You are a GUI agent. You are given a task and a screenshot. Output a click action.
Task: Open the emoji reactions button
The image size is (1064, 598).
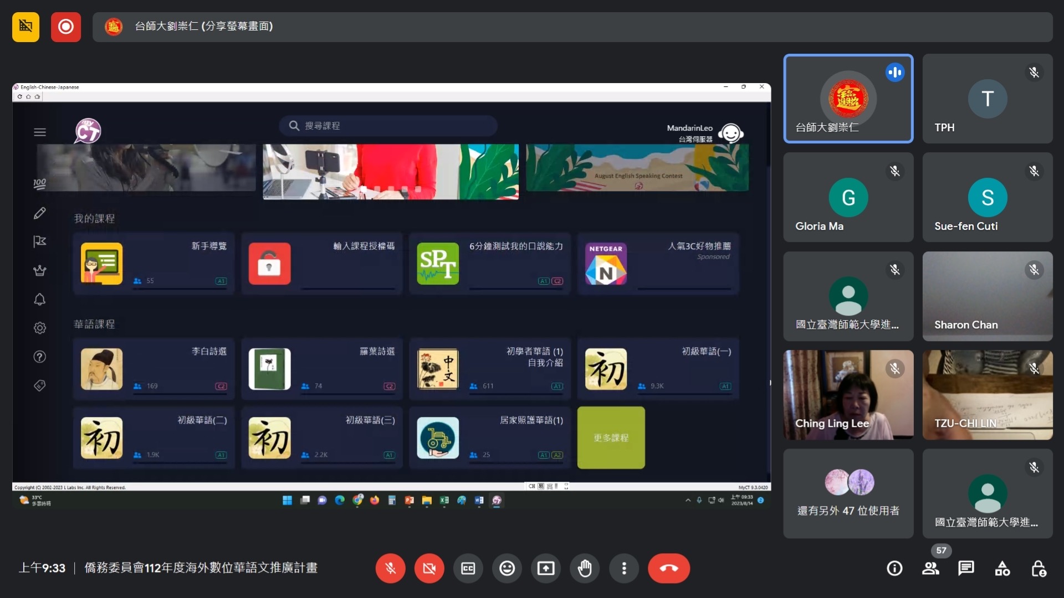point(507,568)
